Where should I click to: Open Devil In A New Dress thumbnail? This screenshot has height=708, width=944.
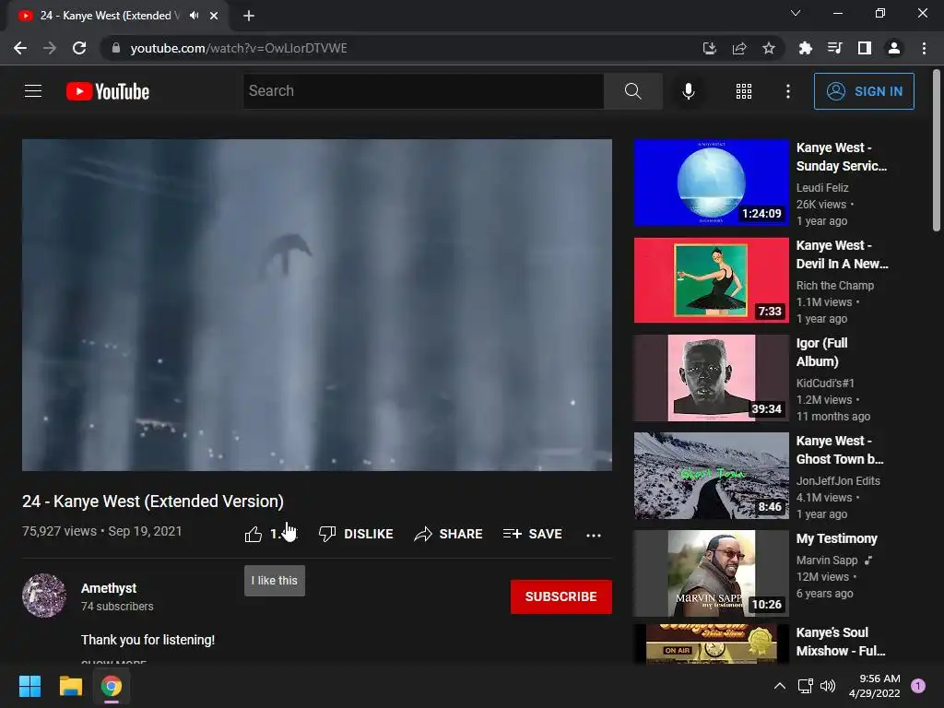tap(712, 280)
